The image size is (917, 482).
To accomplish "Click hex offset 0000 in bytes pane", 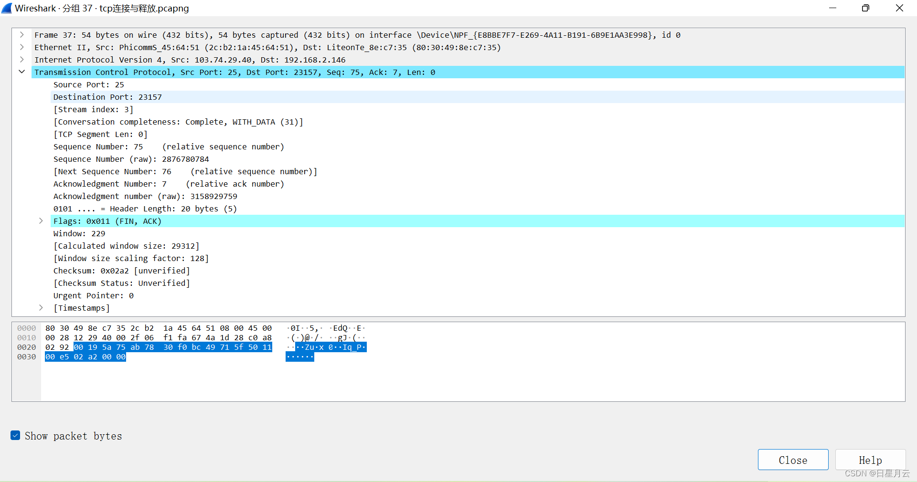I will pos(27,328).
